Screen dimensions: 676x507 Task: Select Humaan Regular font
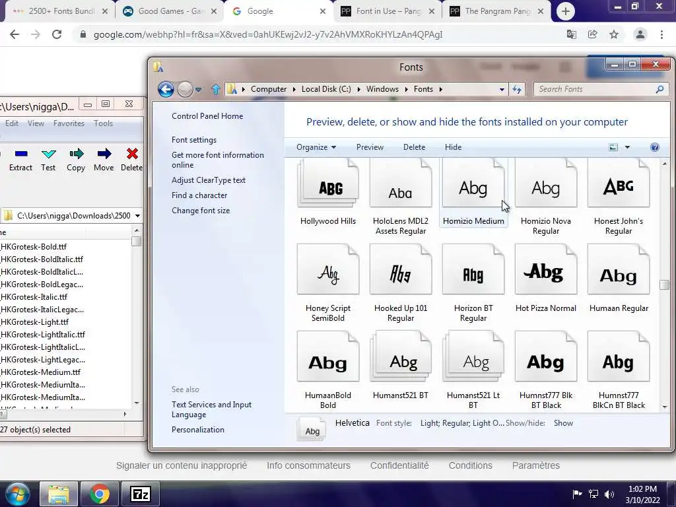619,279
